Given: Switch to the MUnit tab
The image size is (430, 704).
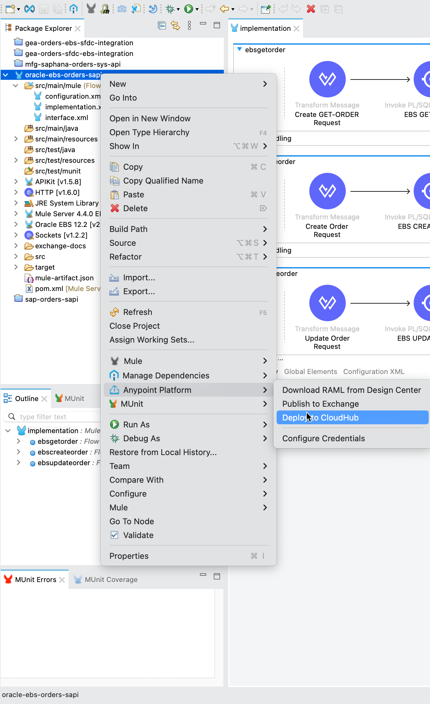Looking at the screenshot, I should (x=70, y=398).
